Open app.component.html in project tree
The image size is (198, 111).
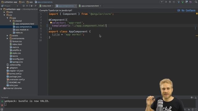click(25, 24)
